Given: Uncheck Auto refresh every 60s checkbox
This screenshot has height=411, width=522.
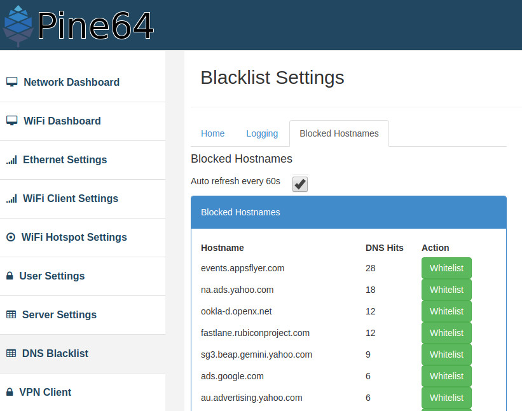Looking at the screenshot, I should point(300,184).
